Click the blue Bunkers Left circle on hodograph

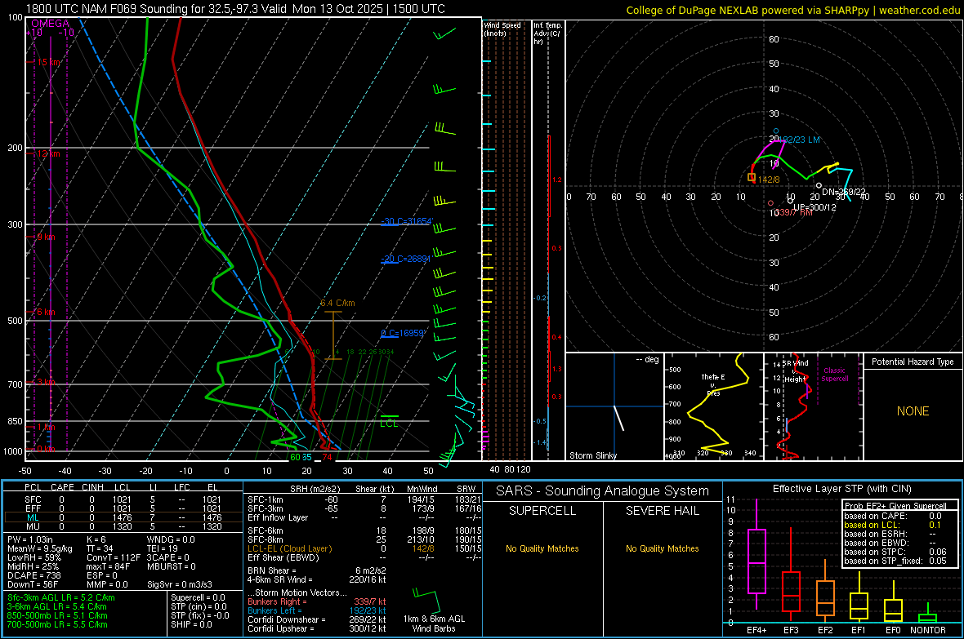tap(776, 131)
